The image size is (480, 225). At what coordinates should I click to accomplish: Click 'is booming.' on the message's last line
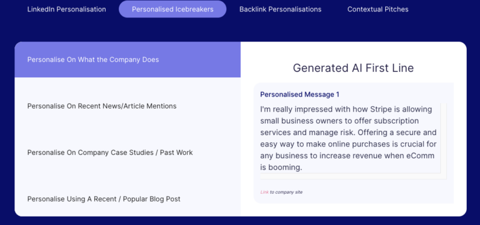tap(281, 167)
